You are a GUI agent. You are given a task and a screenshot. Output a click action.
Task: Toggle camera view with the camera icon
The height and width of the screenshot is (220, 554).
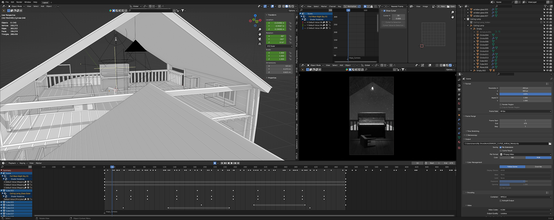coord(260,39)
